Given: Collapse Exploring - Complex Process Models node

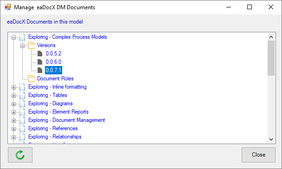Looking at the screenshot, I should 13,37.
